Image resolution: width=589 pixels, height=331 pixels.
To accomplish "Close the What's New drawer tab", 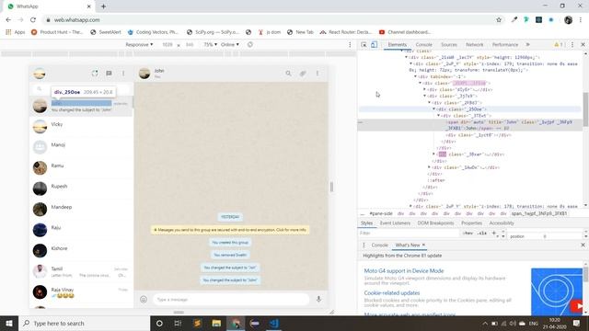I will coord(423,245).
